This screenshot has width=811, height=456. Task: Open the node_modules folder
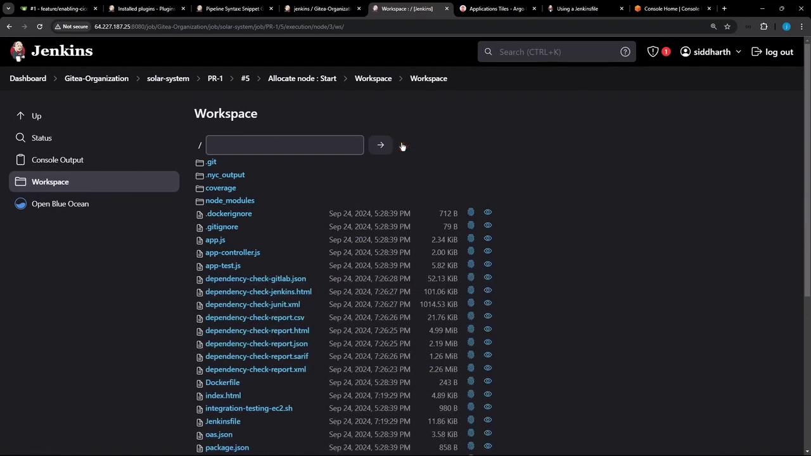click(x=229, y=201)
